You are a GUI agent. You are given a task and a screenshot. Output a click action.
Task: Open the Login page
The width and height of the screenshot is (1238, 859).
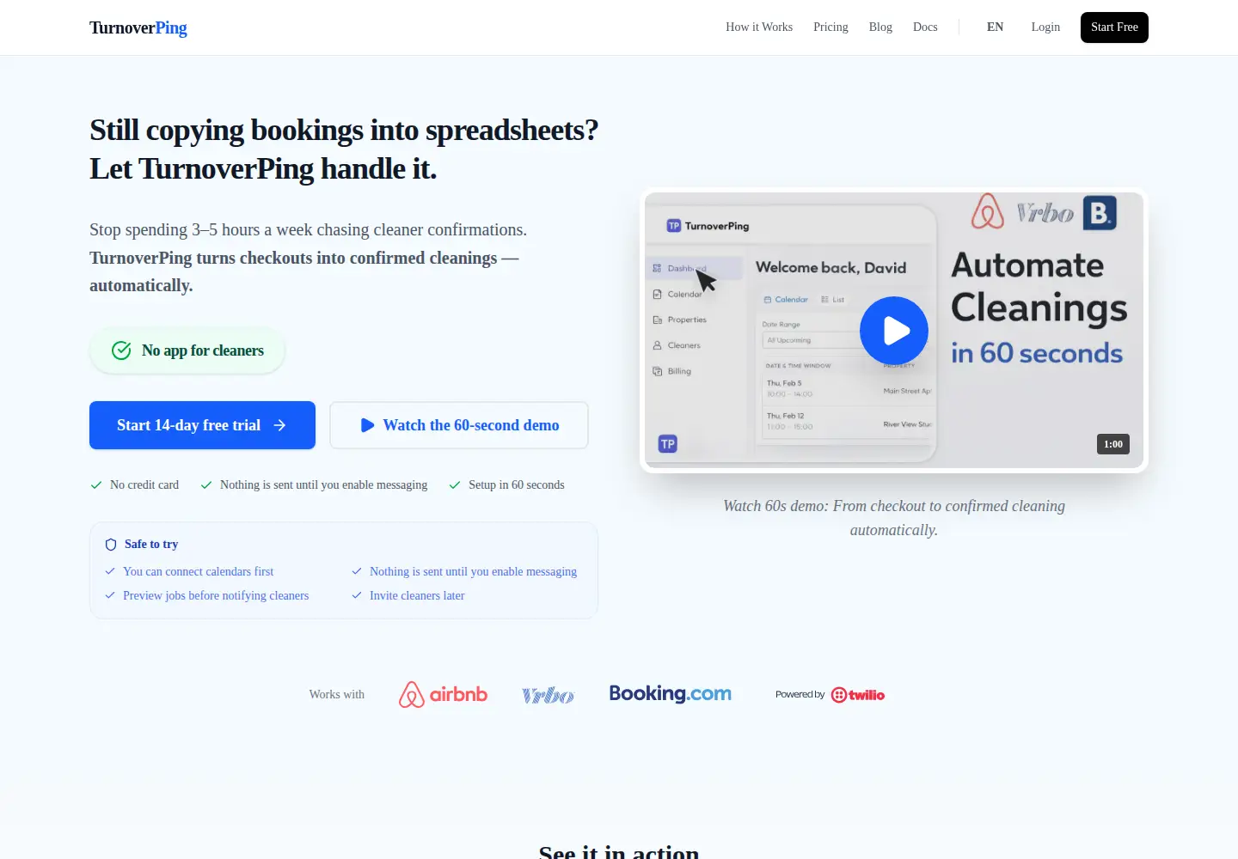point(1045,27)
